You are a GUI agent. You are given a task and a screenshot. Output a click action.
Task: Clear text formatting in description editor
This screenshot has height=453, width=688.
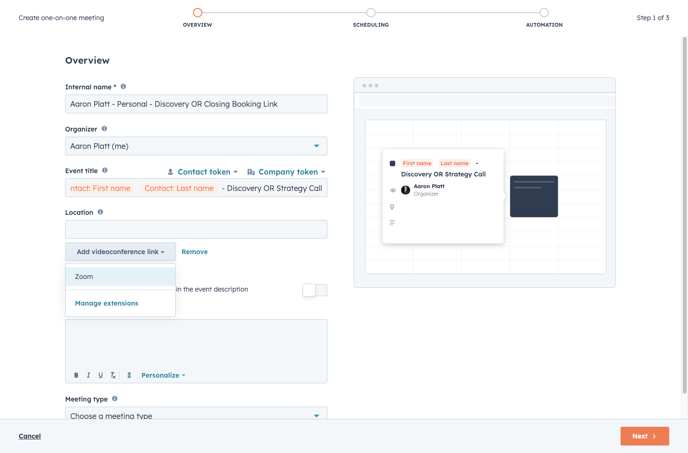(113, 375)
